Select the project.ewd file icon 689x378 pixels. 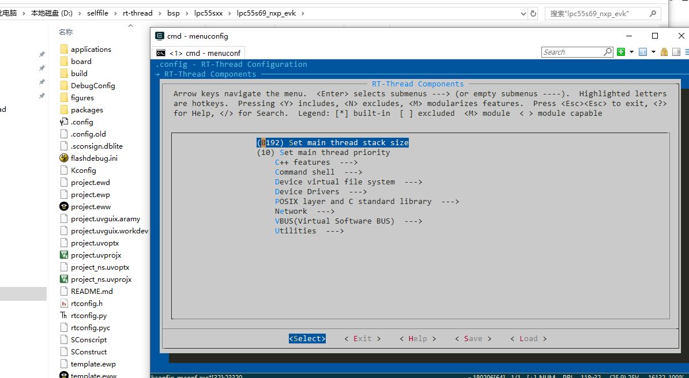64,182
